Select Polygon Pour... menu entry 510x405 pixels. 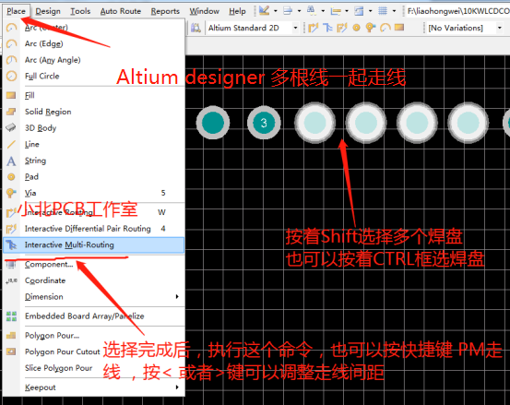(94, 336)
